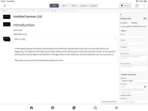The image size is (148, 111).
Task: Open the vertical three-dot options menu
Action: click(144, 6)
